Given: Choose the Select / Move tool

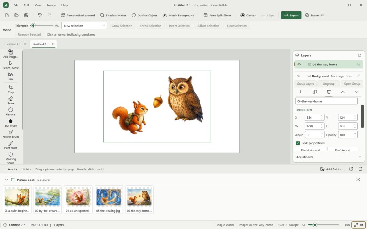Looking at the screenshot, I should coord(11,65).
